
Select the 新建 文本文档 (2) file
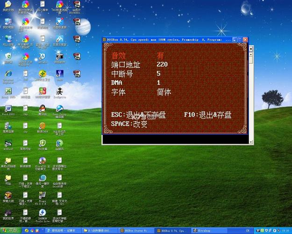[x=60, y=198]
